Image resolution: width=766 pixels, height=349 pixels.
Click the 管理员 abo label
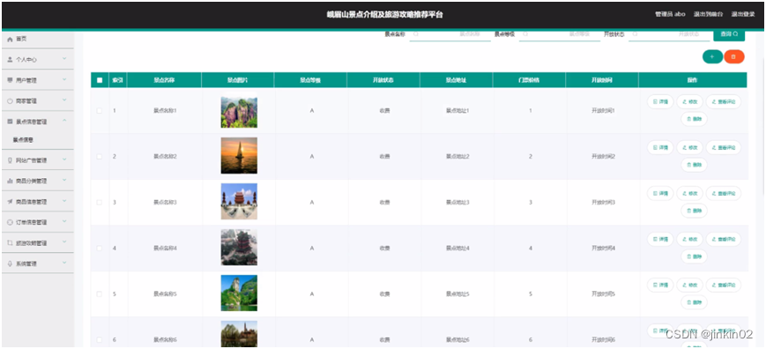point(670,15)
